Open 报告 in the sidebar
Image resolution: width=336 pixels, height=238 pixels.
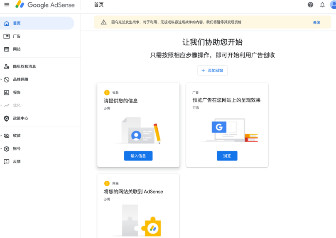[17, 92]
